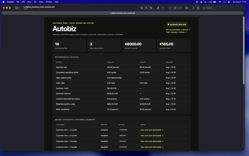Click 'Delivered' status badge in second row

[x=123, y=136]
